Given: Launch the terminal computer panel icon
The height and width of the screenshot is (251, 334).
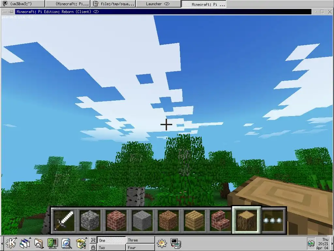Looking at the screenshot, I should coord(176,243).
